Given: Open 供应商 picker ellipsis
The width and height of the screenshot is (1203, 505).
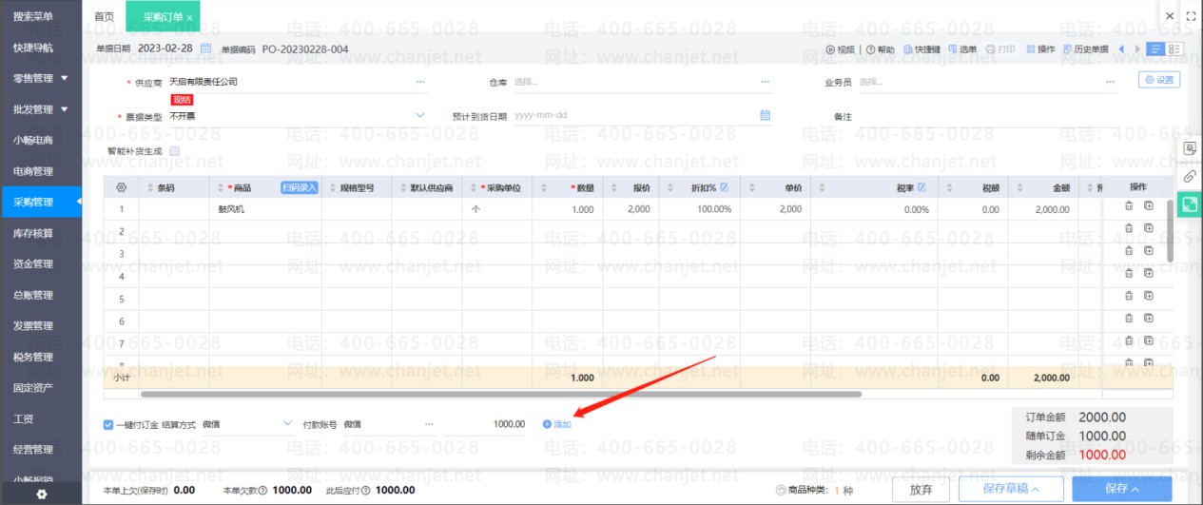Looking at the screenshot, I should 420,82.
